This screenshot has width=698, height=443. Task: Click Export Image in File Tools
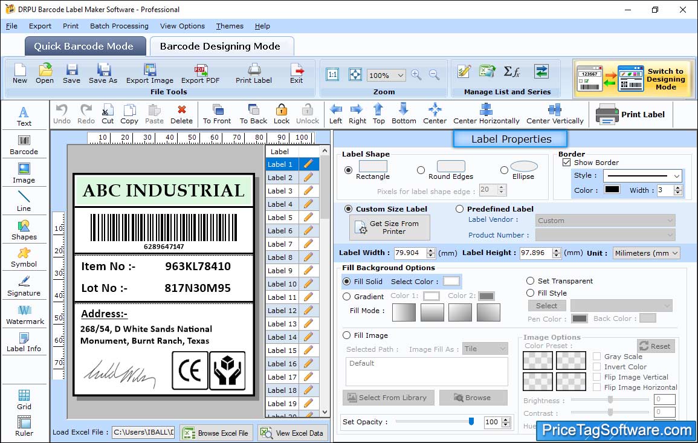(x=150, y=74)
